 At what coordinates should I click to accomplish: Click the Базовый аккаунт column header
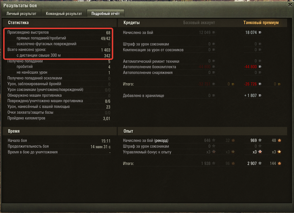tap(199, 23)
